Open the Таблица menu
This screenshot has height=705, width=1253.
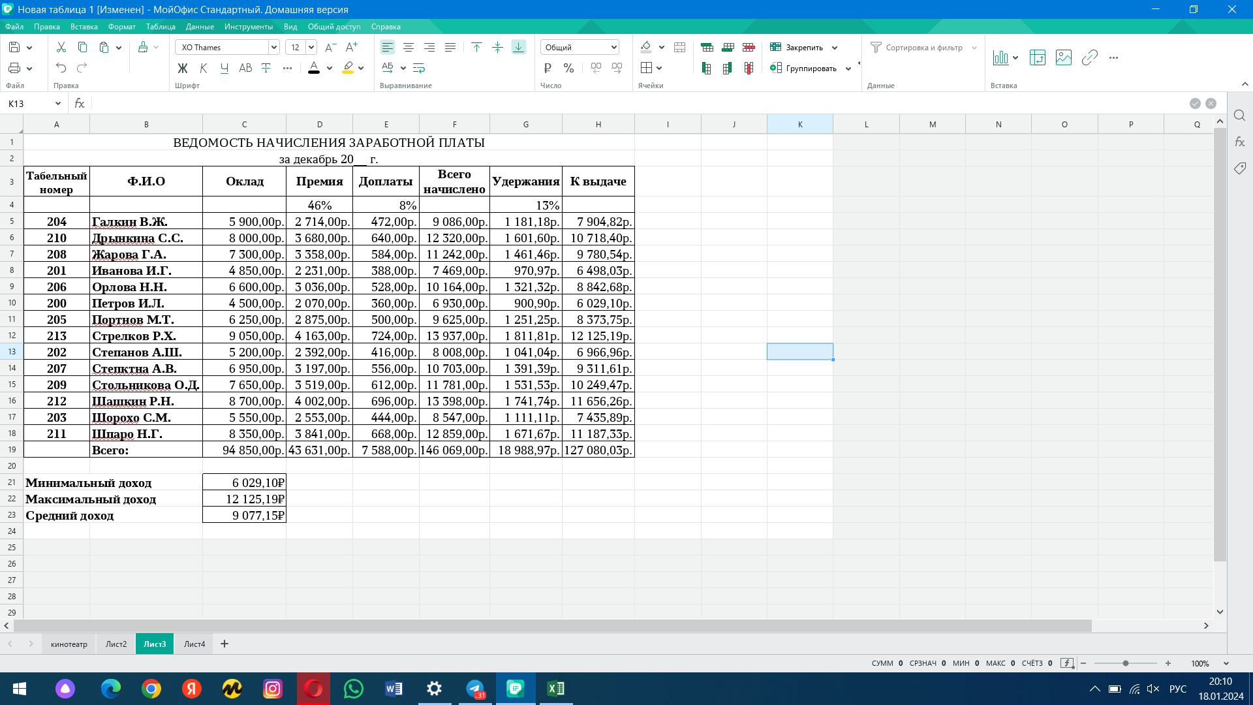pos(161,27)
